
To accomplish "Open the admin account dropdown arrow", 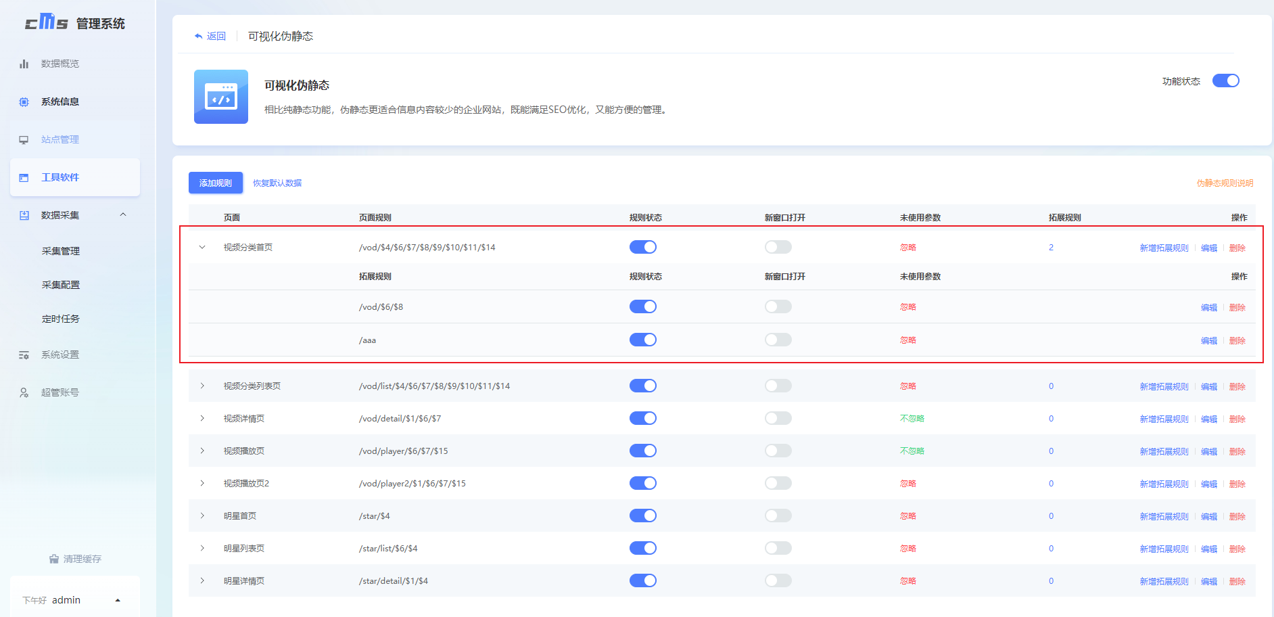I will click(118, 600).
